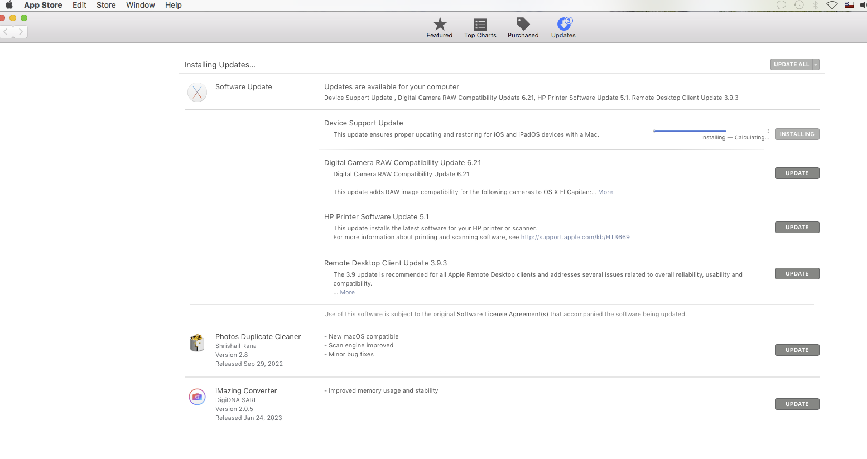Click the DigiDNA SARL developer name
Image resolution: width=867 pixels, height=459 pixels.
click(x=237, y=400)
